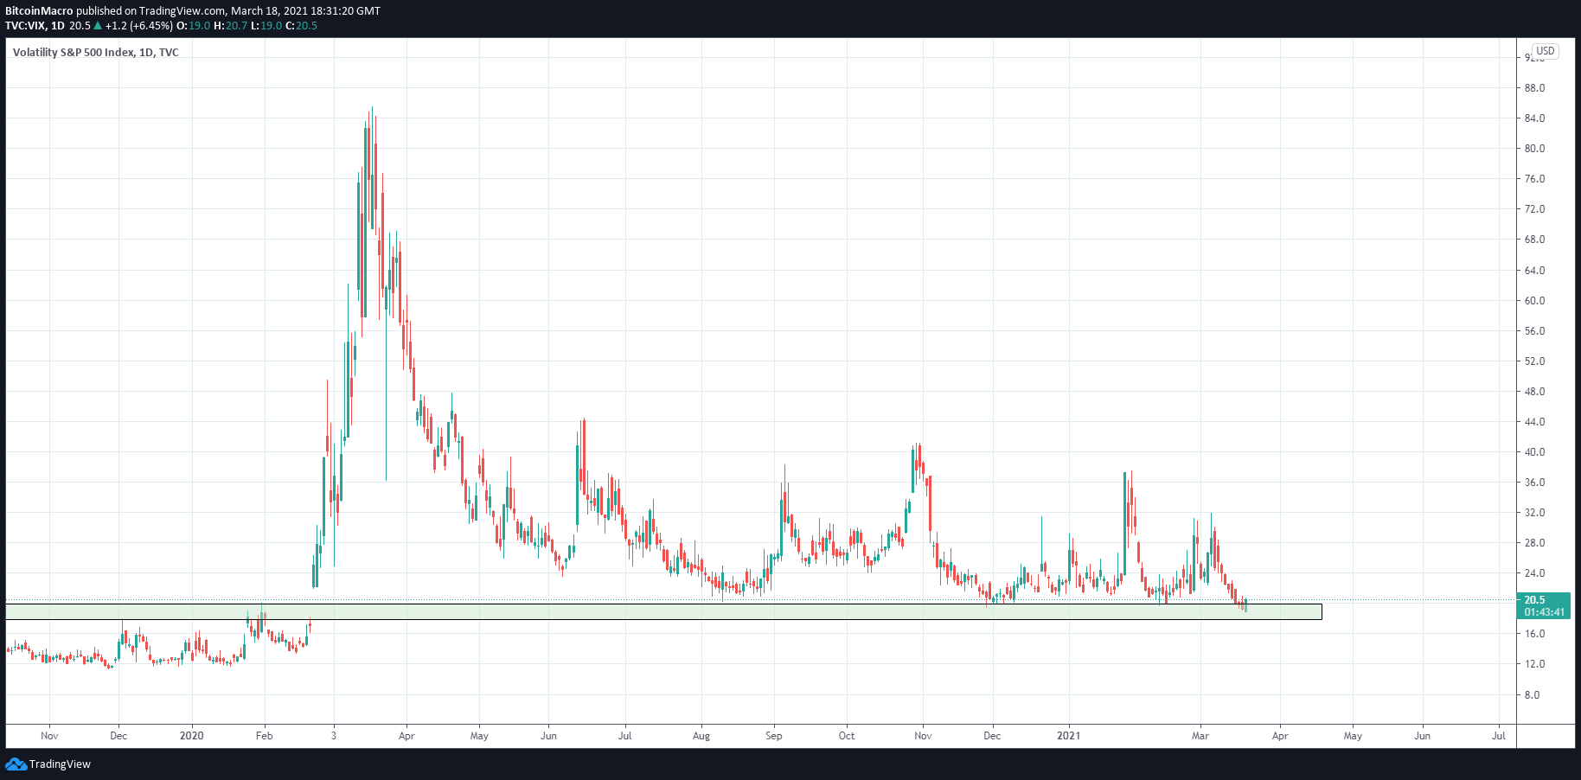1581x780 pixels.
Task: Click the TradingView wordmark text
Action: (60, 764)
